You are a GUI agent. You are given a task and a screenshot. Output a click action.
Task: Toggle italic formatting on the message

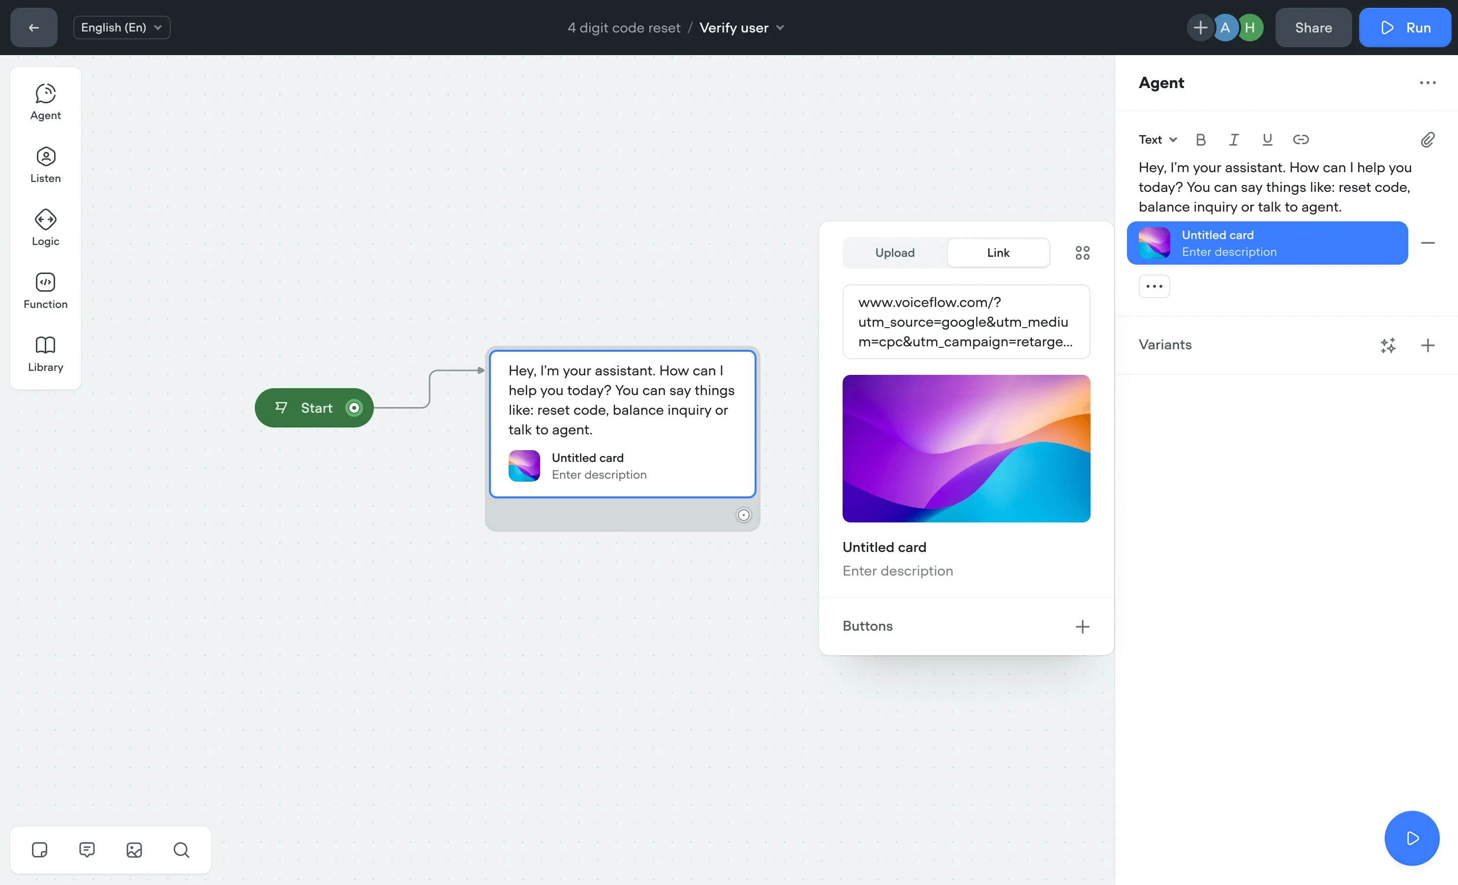(x=1233, y=140)
